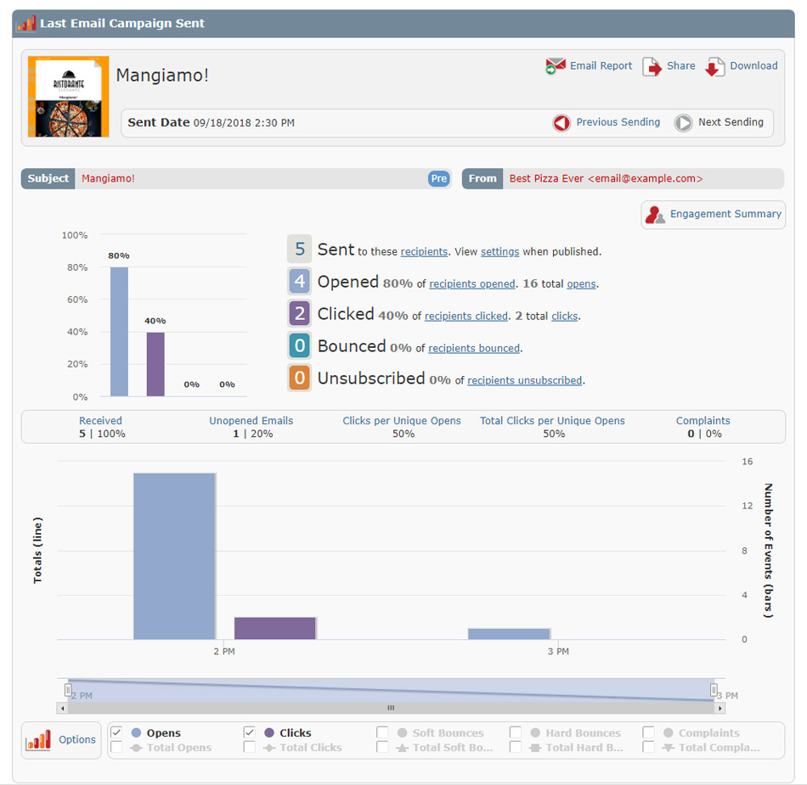View the Sent recipients link

pos(424,252)
